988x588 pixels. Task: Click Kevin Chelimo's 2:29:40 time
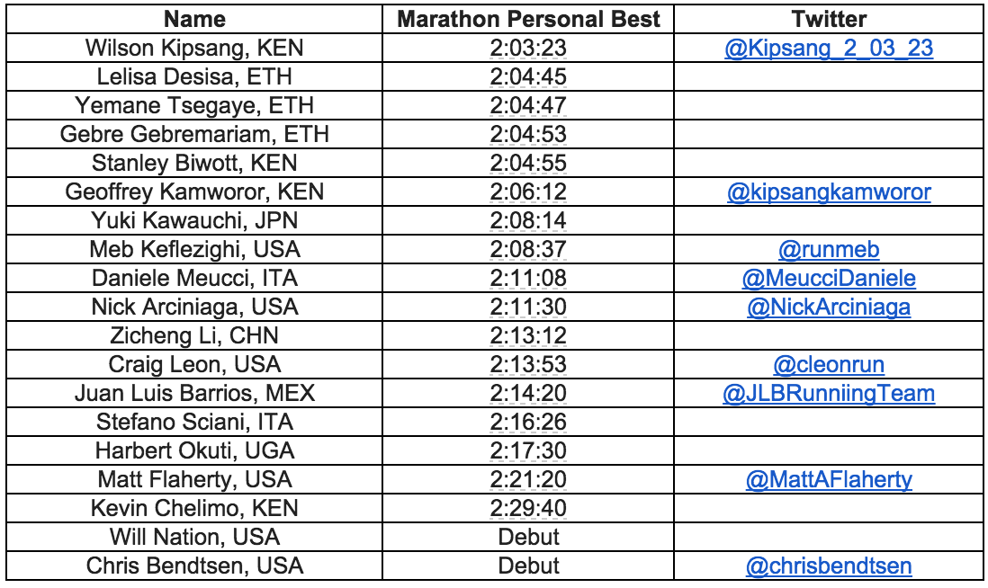pyautogui.click(x=528, y=509)
